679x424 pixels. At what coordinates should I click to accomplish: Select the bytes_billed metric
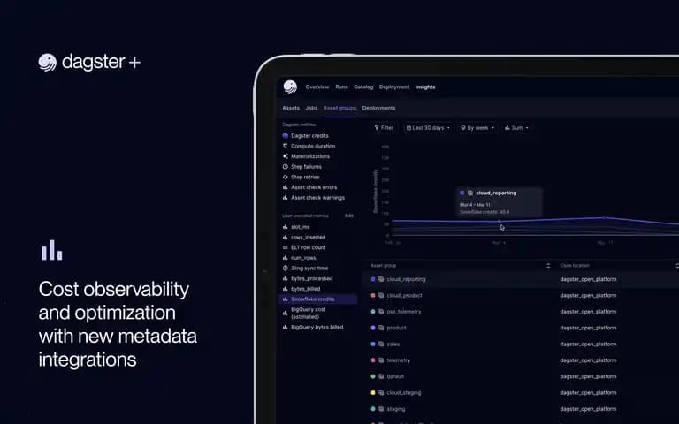pyautogui.click(x=301, y=289)
